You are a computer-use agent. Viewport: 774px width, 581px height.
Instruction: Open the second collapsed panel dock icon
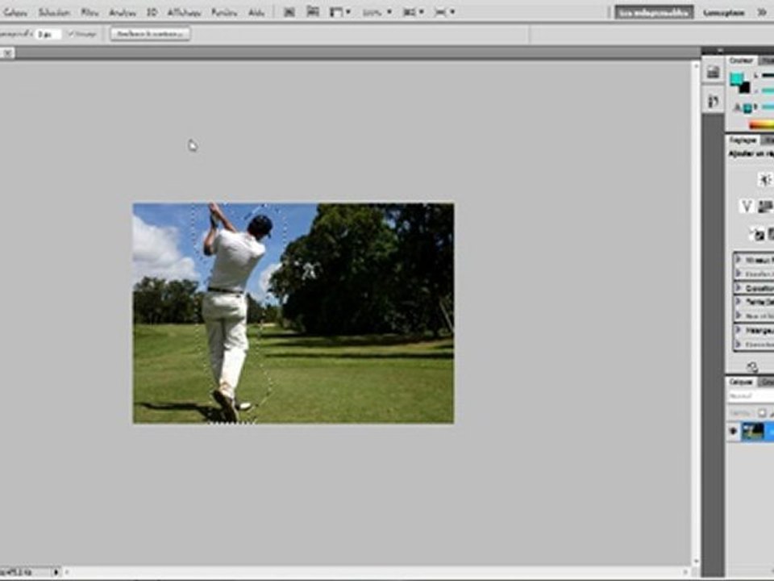713,102
